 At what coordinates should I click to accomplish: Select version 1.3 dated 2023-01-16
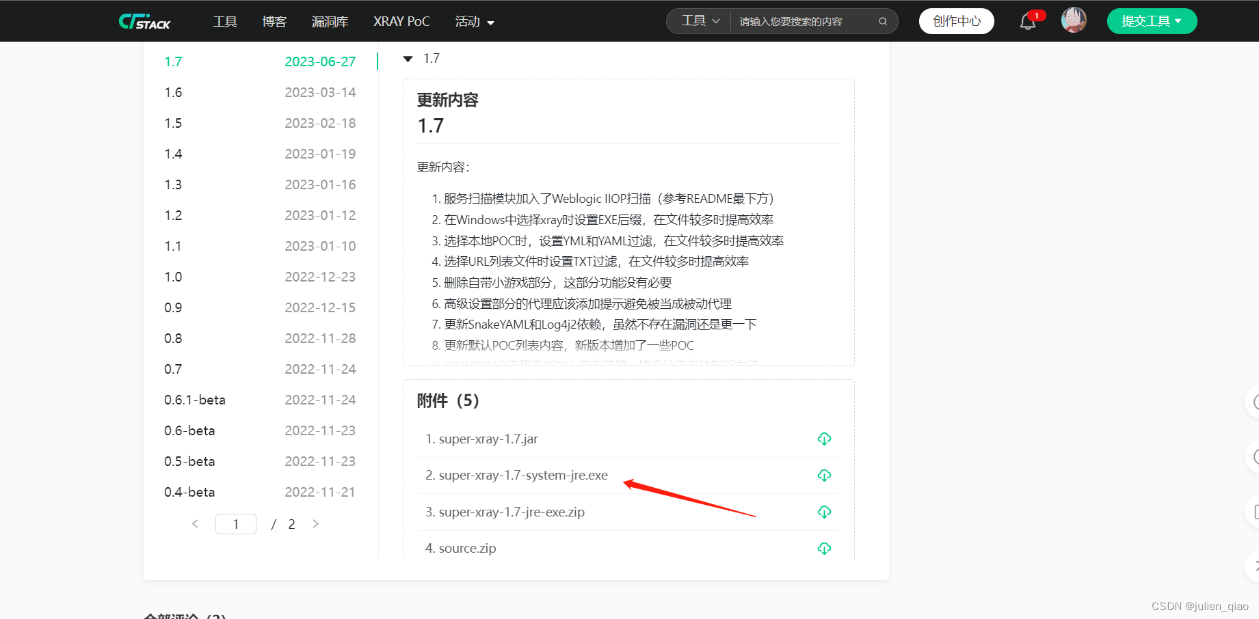coord(260,184)
